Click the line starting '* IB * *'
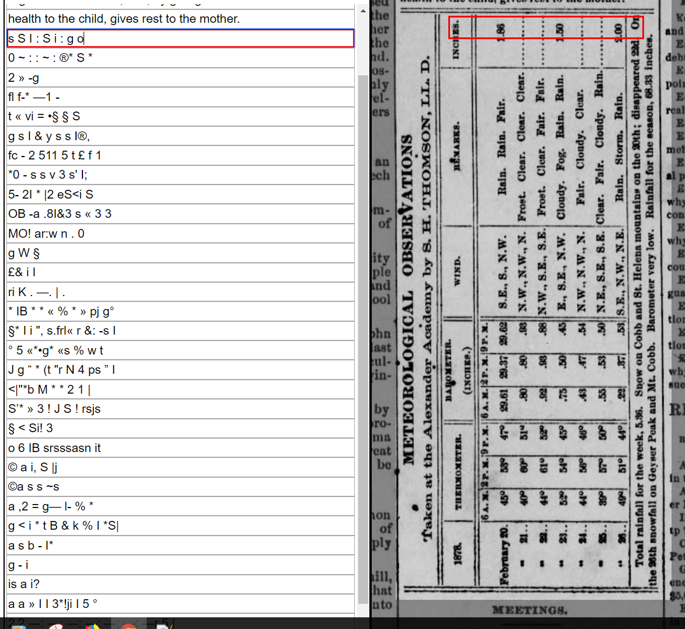This screenshot has height=629, width=685. pos(181,312)
